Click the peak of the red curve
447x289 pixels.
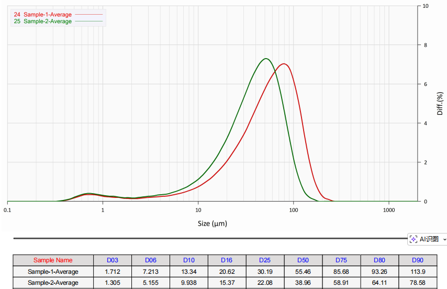(284, 64)
